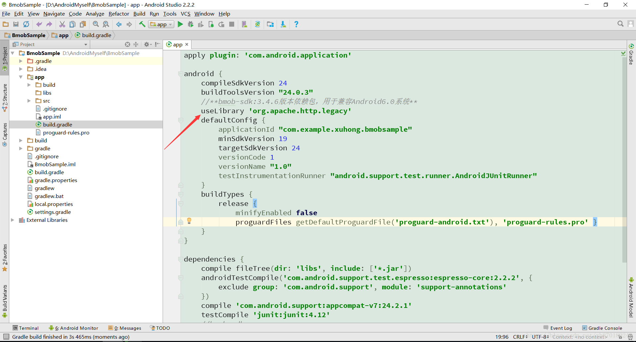Open the Project view type dropdown
Image resolution: width=636 pixels, height=342 pixels.
point(50,44)
